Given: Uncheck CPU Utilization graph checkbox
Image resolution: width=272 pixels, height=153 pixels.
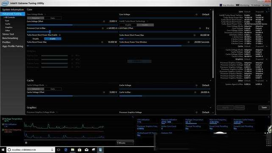Looking at the screenshot, I should click(3, 125).
